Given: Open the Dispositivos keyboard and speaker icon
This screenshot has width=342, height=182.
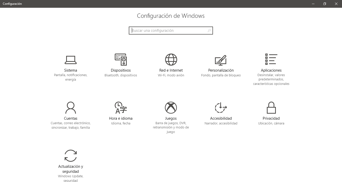Looking at the screenshot, I should pos(121,60).
